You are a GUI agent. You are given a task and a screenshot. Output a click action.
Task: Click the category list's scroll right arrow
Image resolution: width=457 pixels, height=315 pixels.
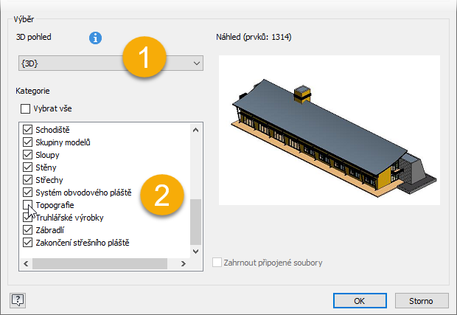point(184,263)
